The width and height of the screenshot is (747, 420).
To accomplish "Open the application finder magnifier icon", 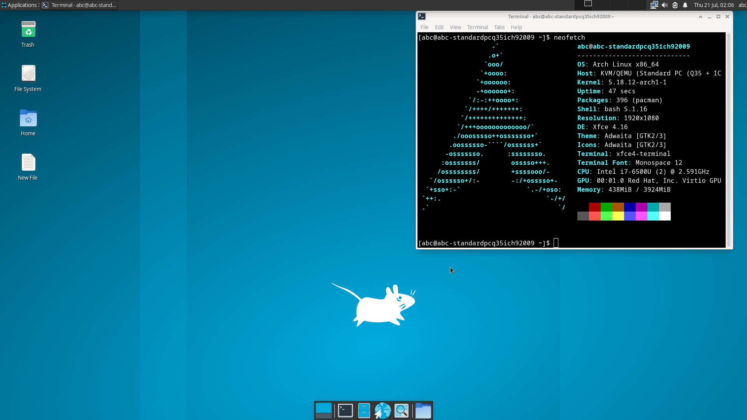I will 402,411.
